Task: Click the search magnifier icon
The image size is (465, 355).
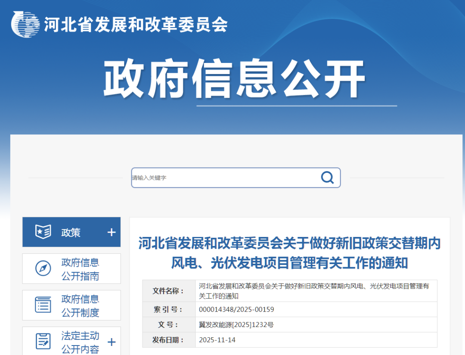Action: pyautogui.click(x=328, y=177)
